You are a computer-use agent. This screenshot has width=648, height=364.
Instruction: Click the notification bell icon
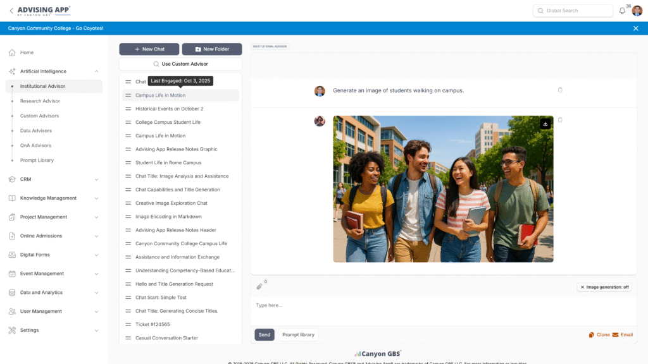[622, 11]
